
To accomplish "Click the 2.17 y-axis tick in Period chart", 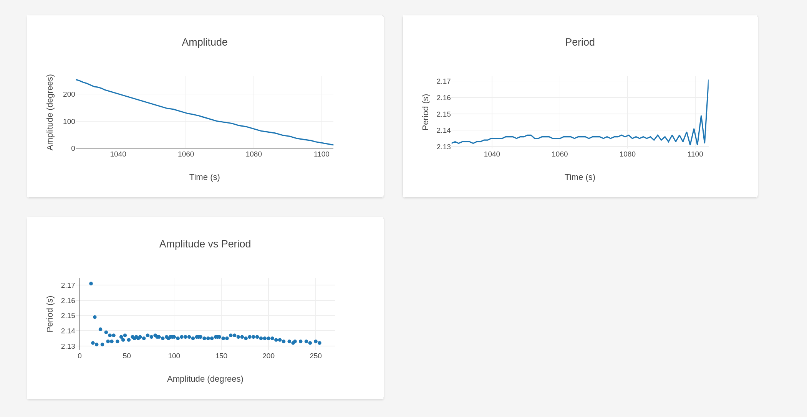I will [x=444, y=81].
